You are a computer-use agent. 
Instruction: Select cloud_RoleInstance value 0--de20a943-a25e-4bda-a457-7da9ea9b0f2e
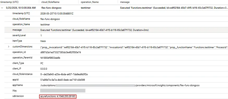pyautogui.click(x=64, y=74)
